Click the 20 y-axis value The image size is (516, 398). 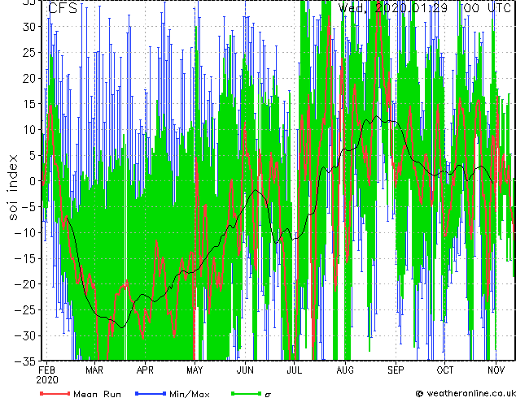[29, 78]
